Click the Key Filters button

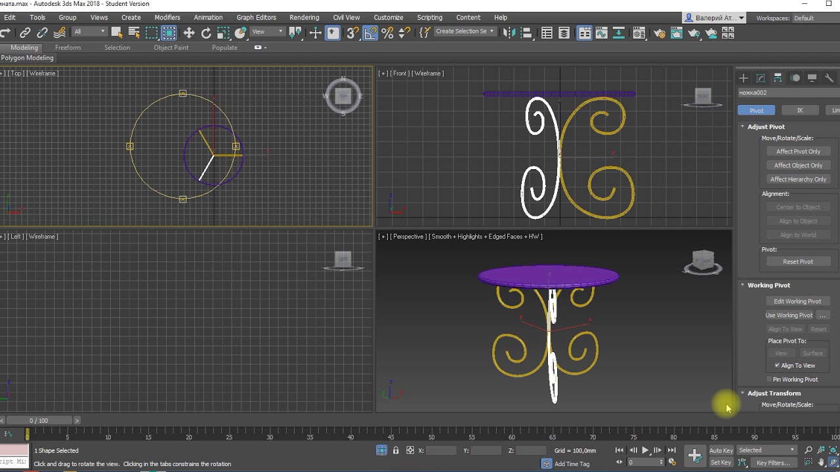(x=773, y=462)
